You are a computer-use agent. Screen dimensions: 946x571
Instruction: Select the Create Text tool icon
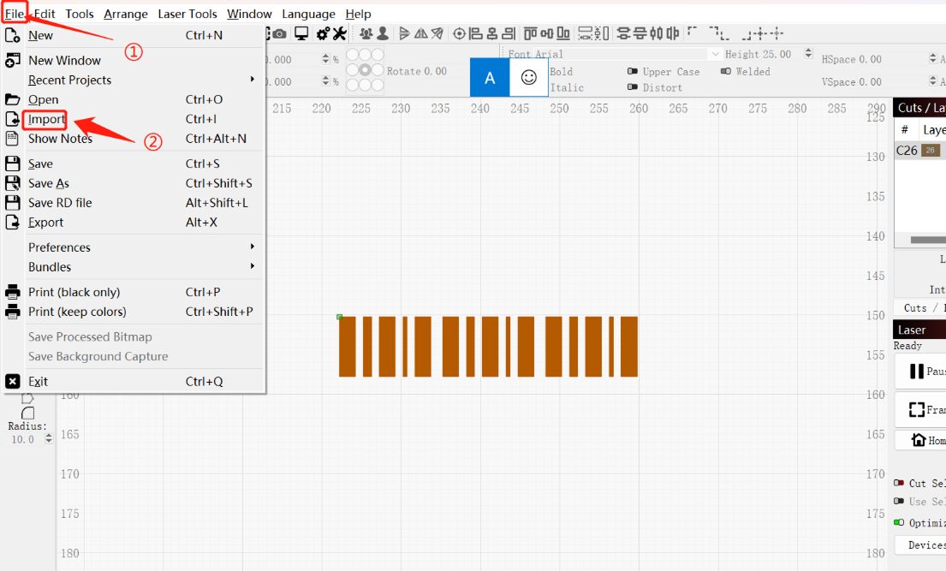489,76
